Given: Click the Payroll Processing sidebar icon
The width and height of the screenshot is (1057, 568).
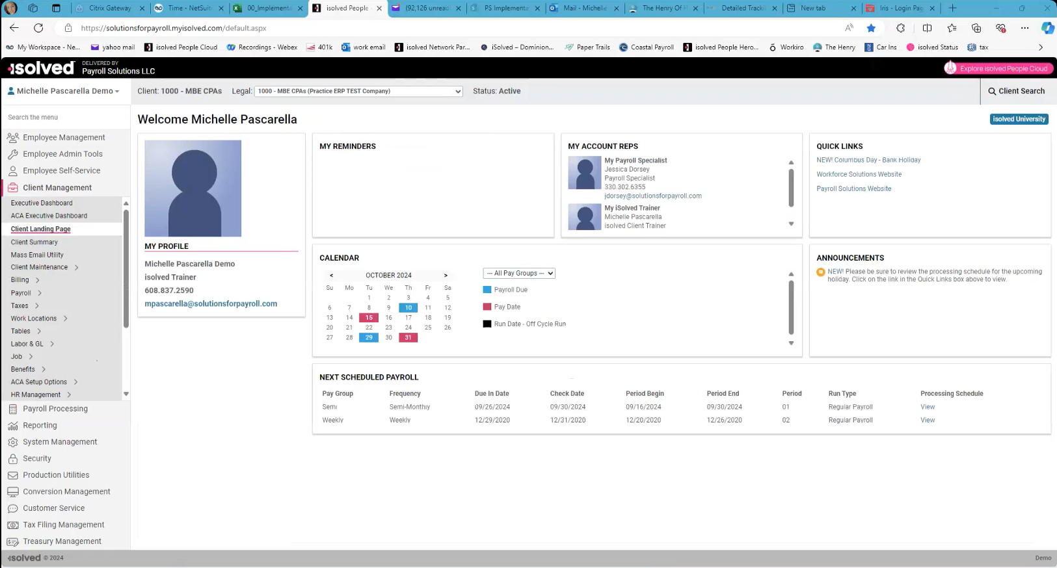Looking at the screenshot, I should [13, 409].
